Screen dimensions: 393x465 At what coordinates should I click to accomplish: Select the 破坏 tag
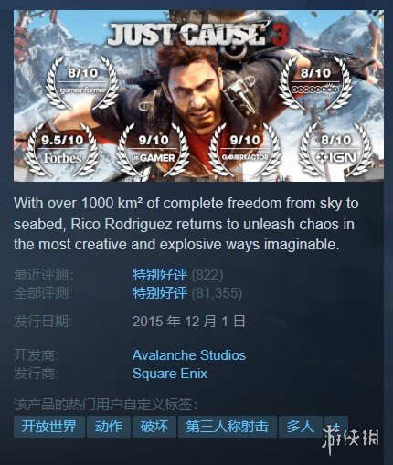[x=154, y=427]
